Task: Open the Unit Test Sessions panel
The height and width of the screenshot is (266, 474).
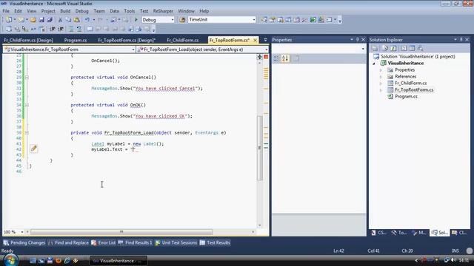Action: click(176, 243)
